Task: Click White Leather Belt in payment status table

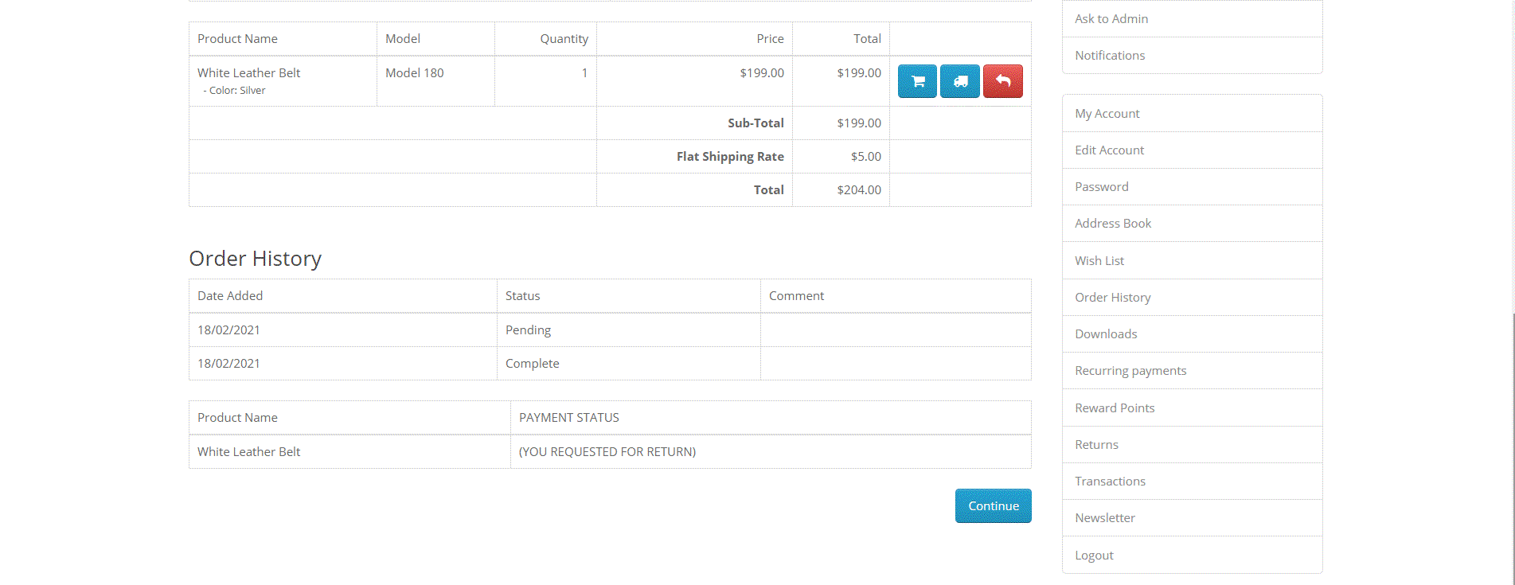Action: point(248,451)
